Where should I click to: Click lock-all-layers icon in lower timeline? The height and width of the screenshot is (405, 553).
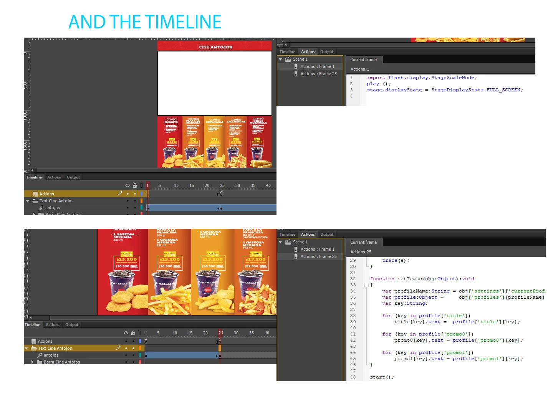(x=133, y=333)
